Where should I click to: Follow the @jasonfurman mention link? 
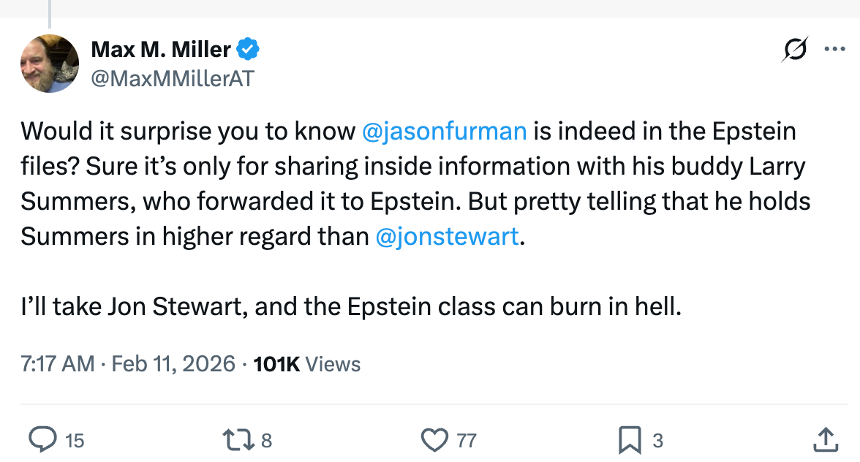coord(445,132)
